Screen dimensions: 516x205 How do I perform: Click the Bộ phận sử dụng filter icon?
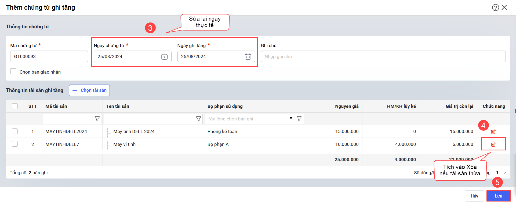[299, 119]
